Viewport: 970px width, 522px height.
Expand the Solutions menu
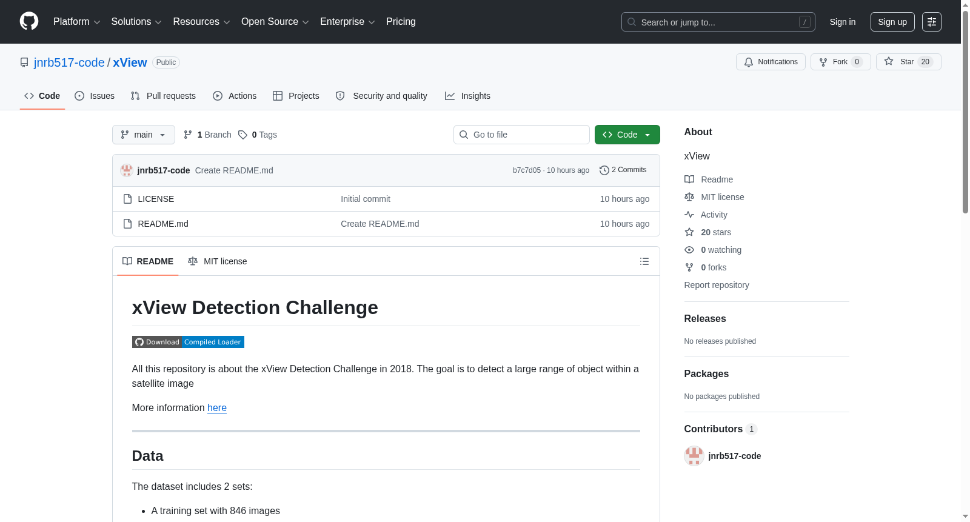pyautogui.click(x=136, y=22)
